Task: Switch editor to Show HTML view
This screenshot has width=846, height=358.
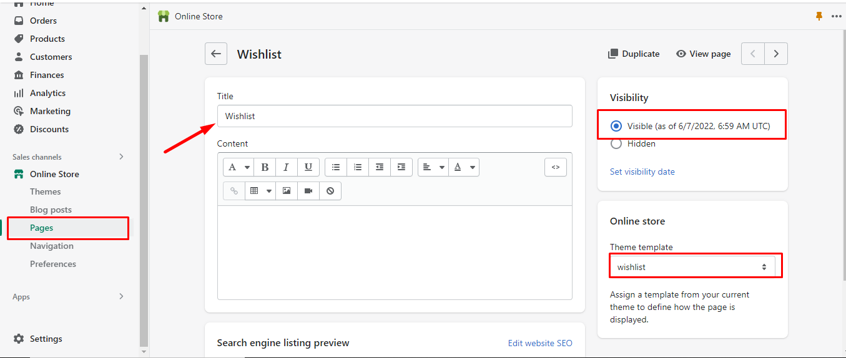Action: click(555, 167)
